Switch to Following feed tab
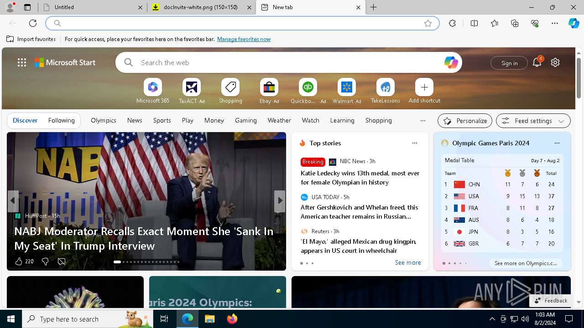584x328 pixels. pos(62,120)
